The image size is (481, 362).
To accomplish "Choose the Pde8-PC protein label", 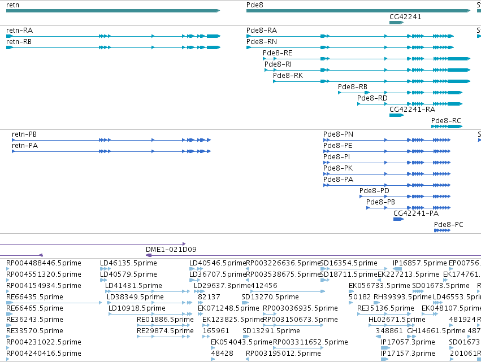I will coord(448,225).
